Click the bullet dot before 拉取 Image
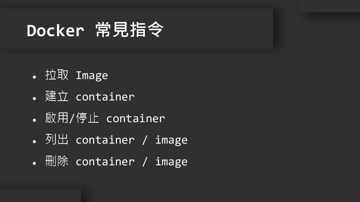 (34, 77)
